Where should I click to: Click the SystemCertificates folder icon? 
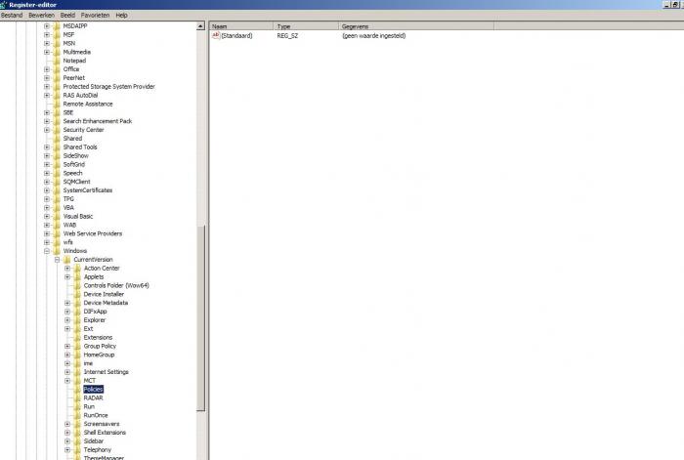pos(57,190)
